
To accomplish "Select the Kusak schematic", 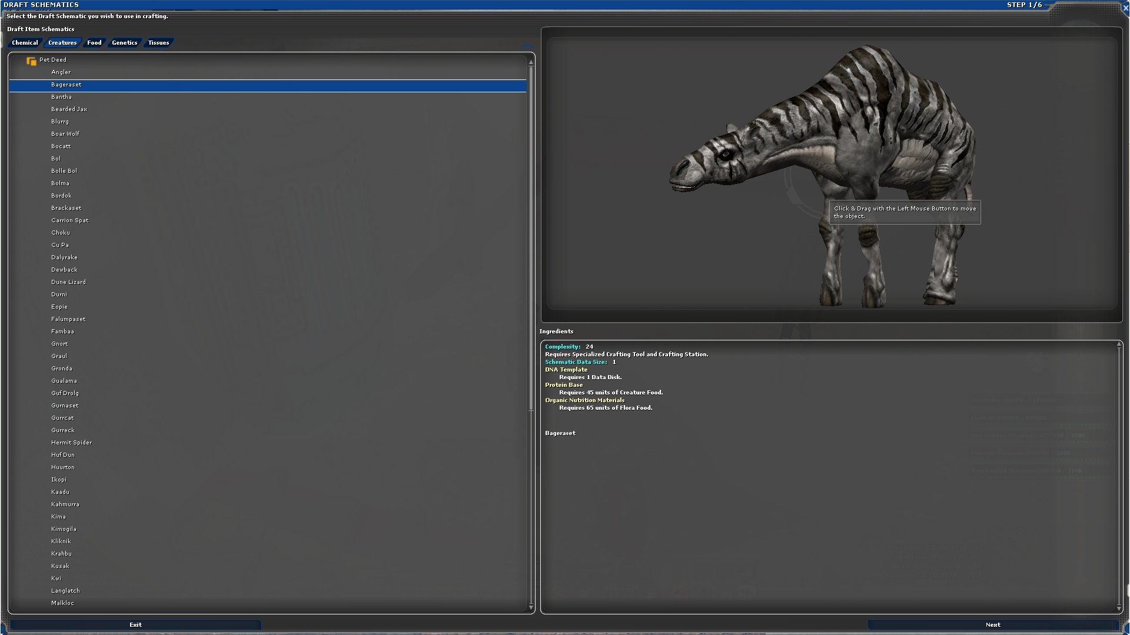I will [60, 566].
